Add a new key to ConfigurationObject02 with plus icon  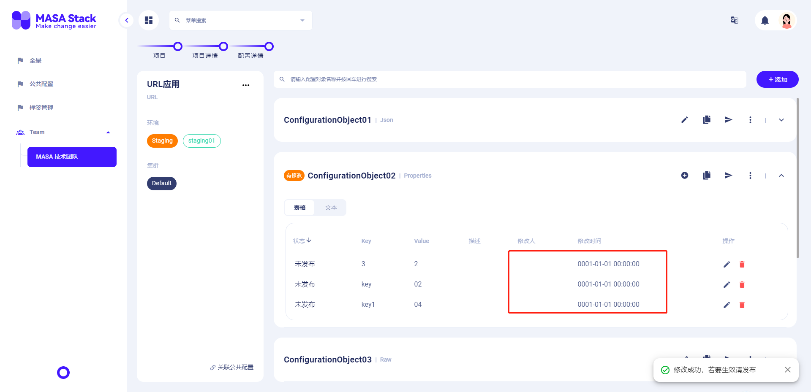tap(685, 175)
